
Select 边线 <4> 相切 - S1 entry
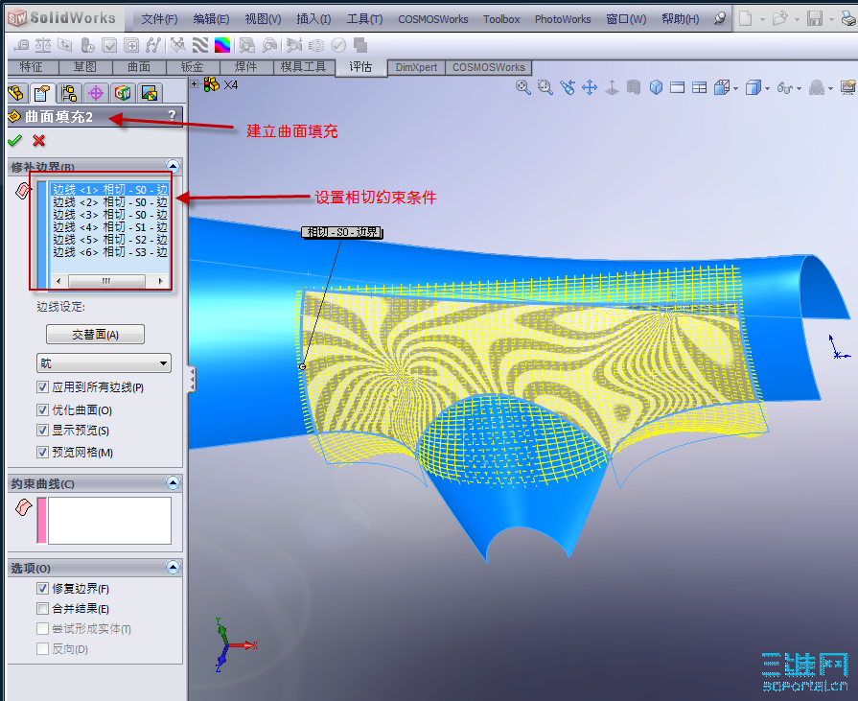click(110, 227)
